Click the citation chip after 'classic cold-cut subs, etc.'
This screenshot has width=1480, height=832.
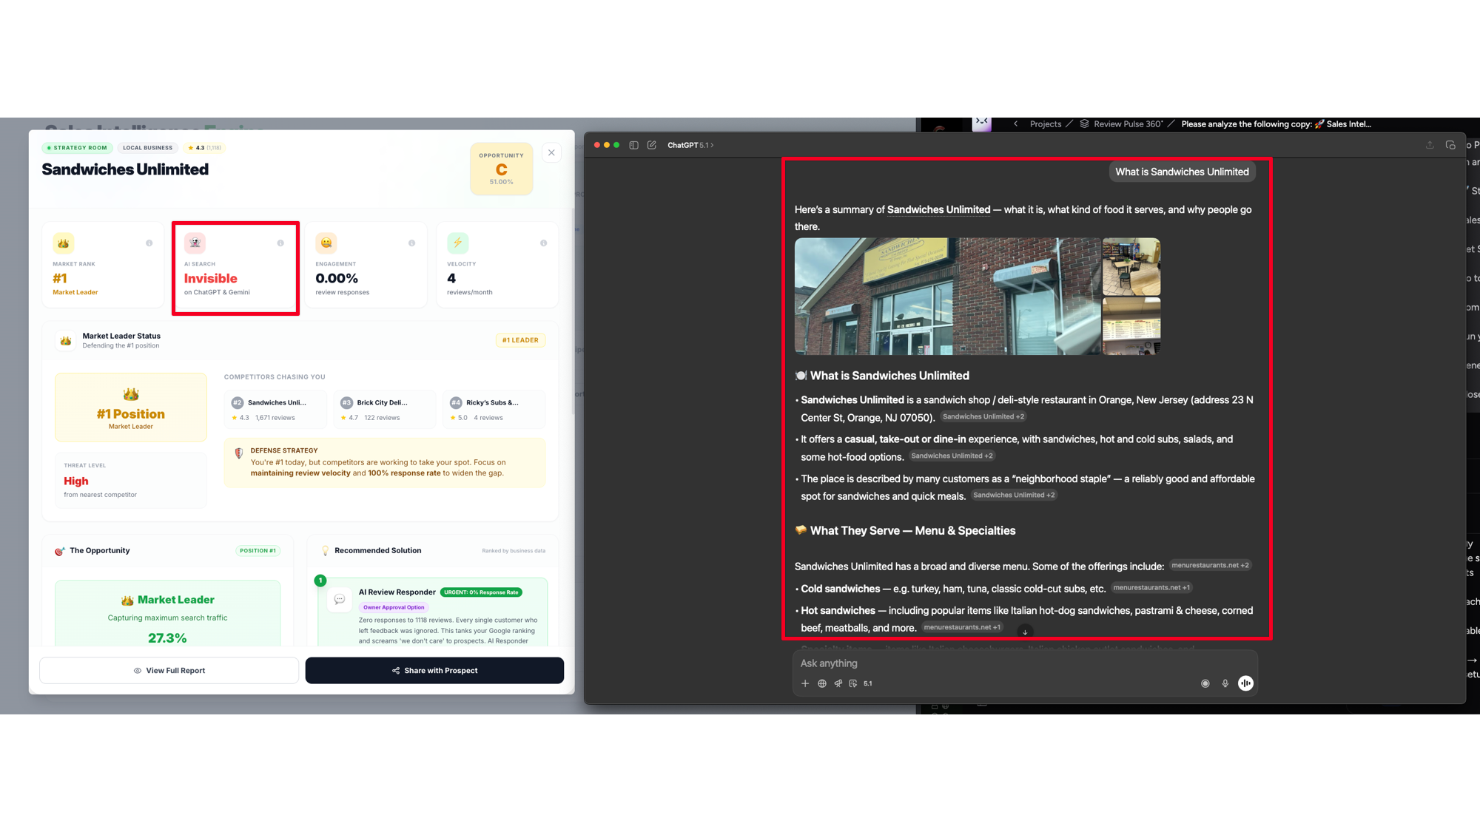pos(1151,588)
